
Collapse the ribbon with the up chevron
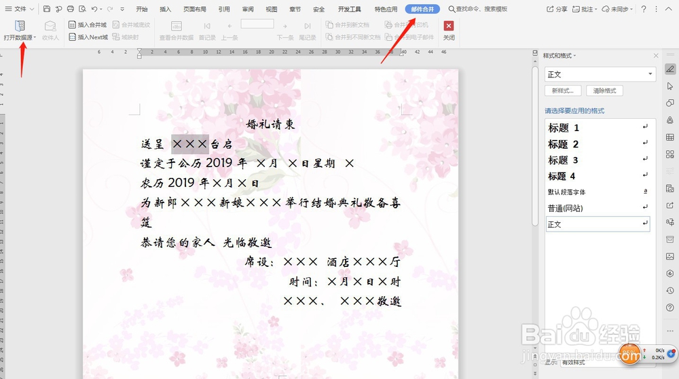point(670,9)
